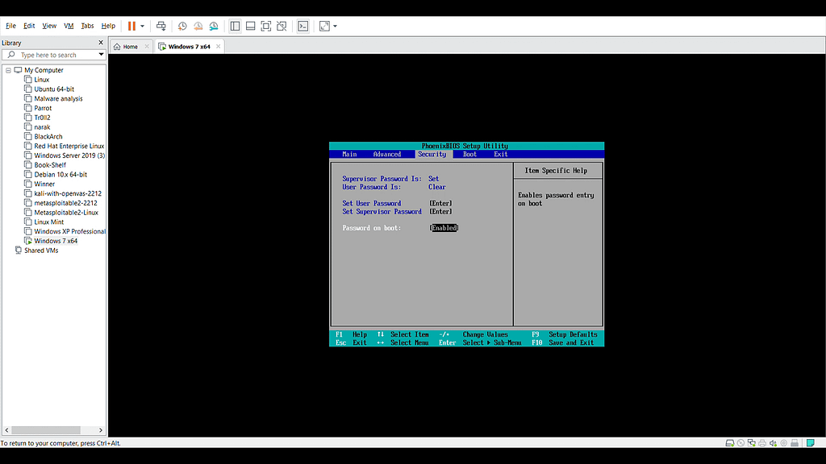Collapse the My Computer tree node

click(x=8, y=70)
